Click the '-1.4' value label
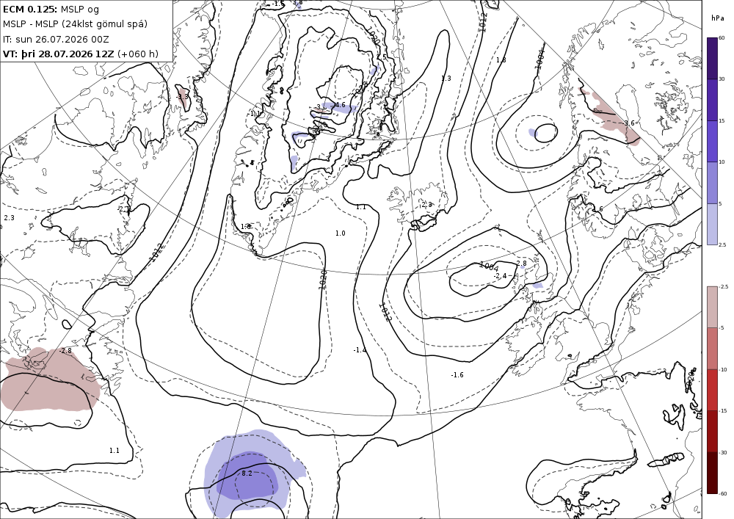 coord(360,350)
